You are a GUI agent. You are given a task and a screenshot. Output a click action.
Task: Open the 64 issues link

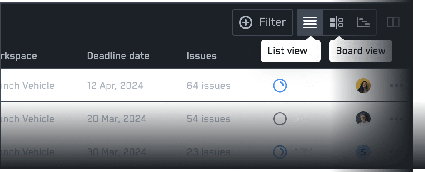[208, 86]
